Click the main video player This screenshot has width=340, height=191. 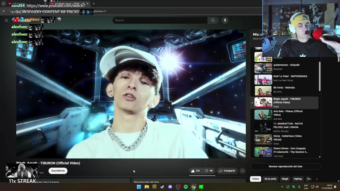coord(131,94)
